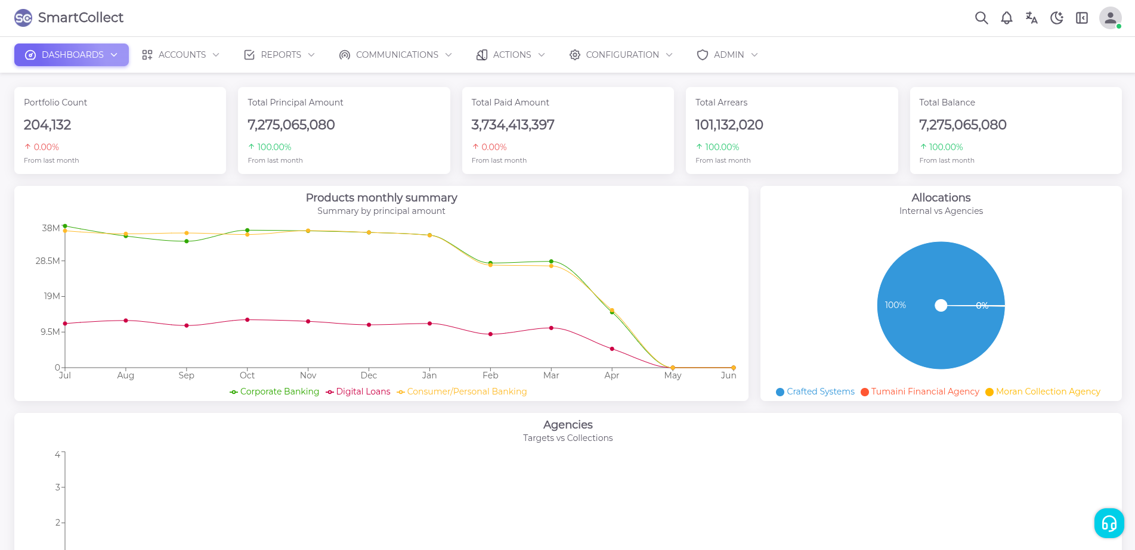Screen dimensions: 1135x550
Task: Click Moran Collection Agency legend label
Action: 1047,391
